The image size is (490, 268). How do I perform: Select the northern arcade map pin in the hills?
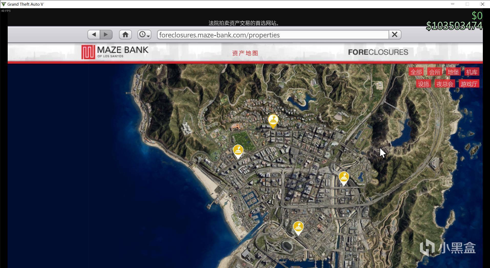pyautogui.click(x=273, y=121)
